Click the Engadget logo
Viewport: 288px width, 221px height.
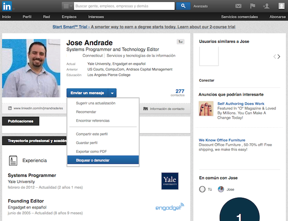tap(170, 207)
